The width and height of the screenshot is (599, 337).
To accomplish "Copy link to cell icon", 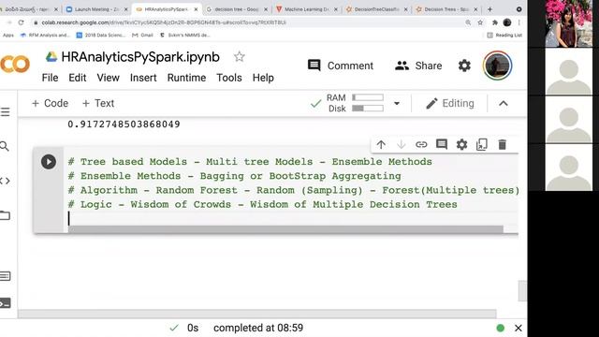I will pos(421,145).
